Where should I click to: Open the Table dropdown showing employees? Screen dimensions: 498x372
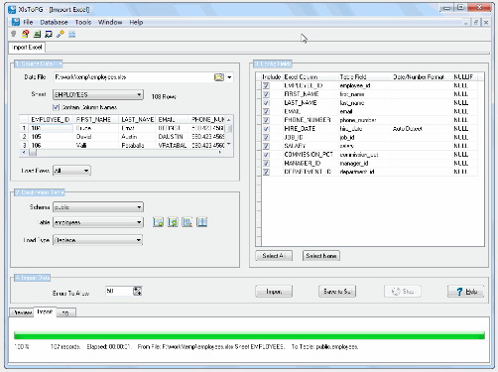pos(98,222)
